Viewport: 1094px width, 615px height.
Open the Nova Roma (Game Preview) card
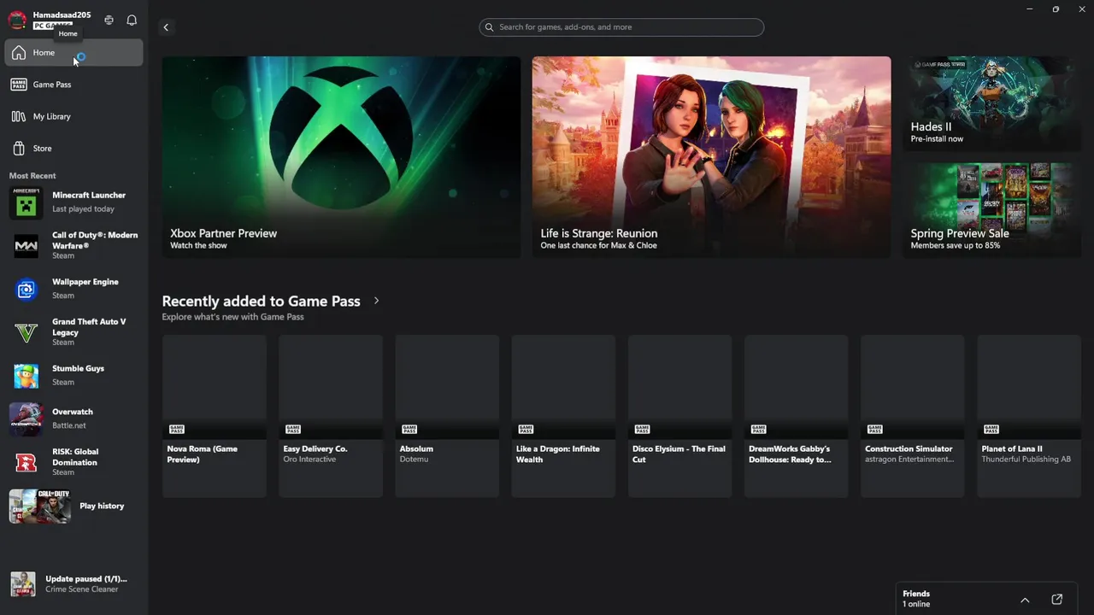[215, 416]
